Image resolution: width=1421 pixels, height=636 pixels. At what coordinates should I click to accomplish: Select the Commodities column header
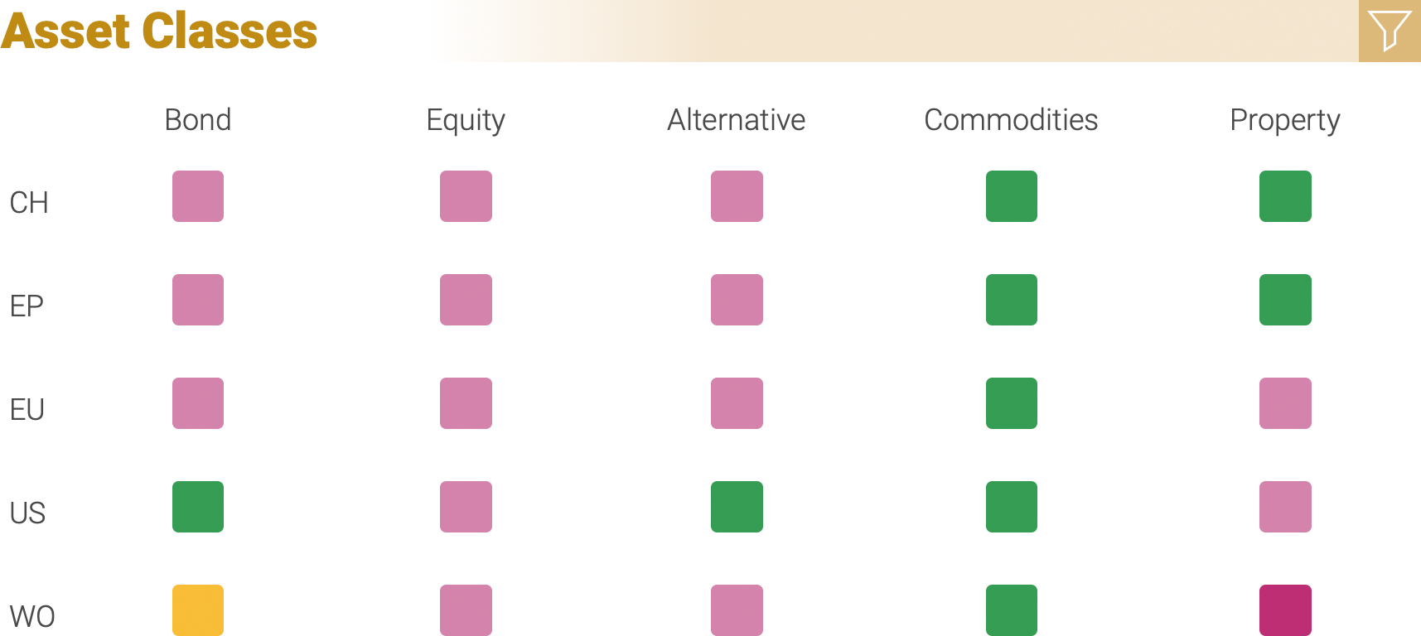[1012, 120]
